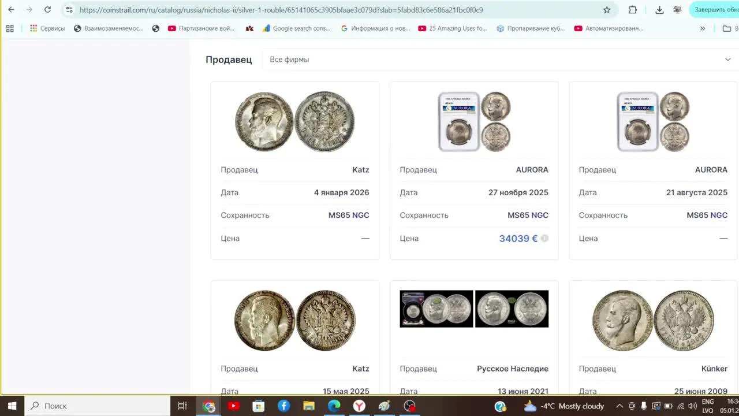Bookmark this page via the star icon
This screenshot has height=416, width=739.
pyautogui.click(x=607, y=10)
